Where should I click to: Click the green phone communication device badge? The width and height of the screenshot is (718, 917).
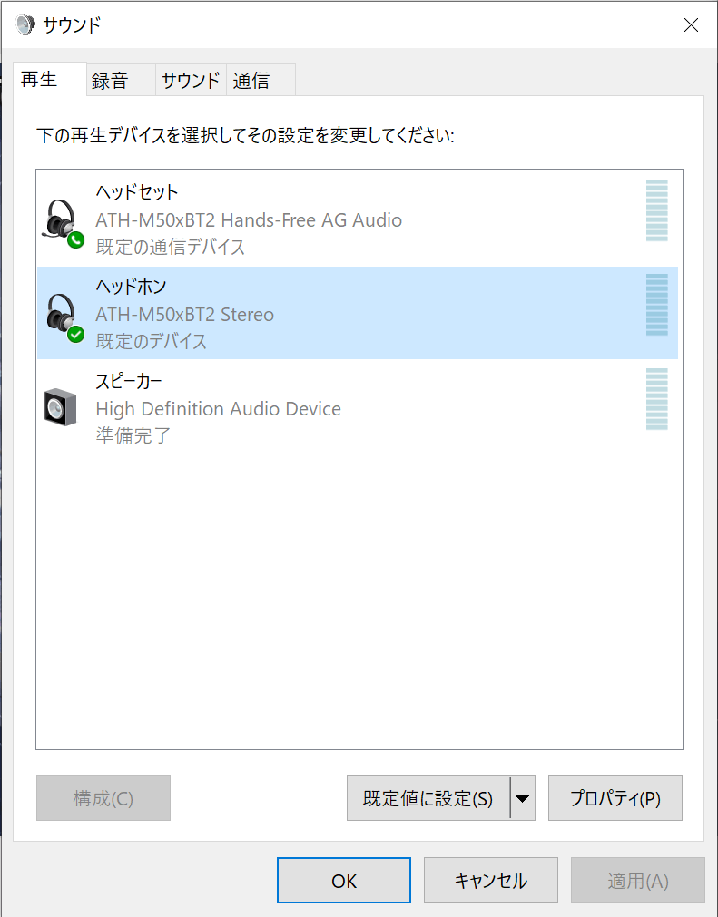[x=75, y=240]
